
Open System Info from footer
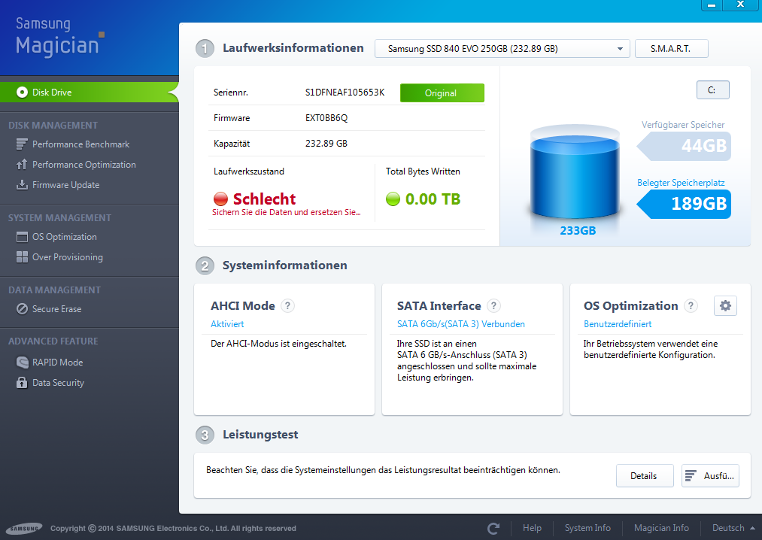point(587,528)
